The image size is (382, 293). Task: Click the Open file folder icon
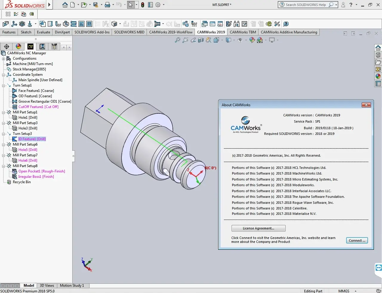coord(84,5)
